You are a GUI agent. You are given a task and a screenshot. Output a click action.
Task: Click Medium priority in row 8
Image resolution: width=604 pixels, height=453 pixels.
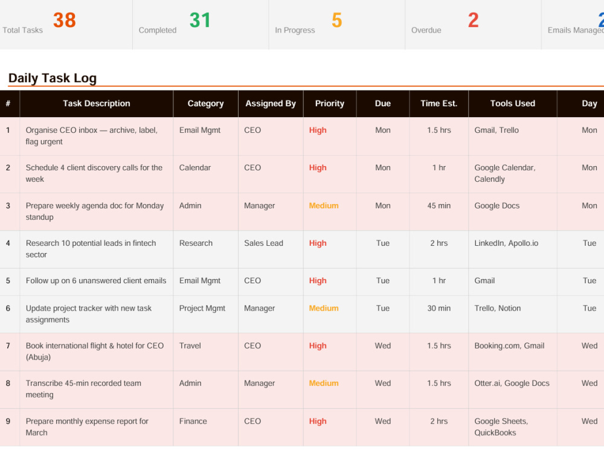coord(324,384)
